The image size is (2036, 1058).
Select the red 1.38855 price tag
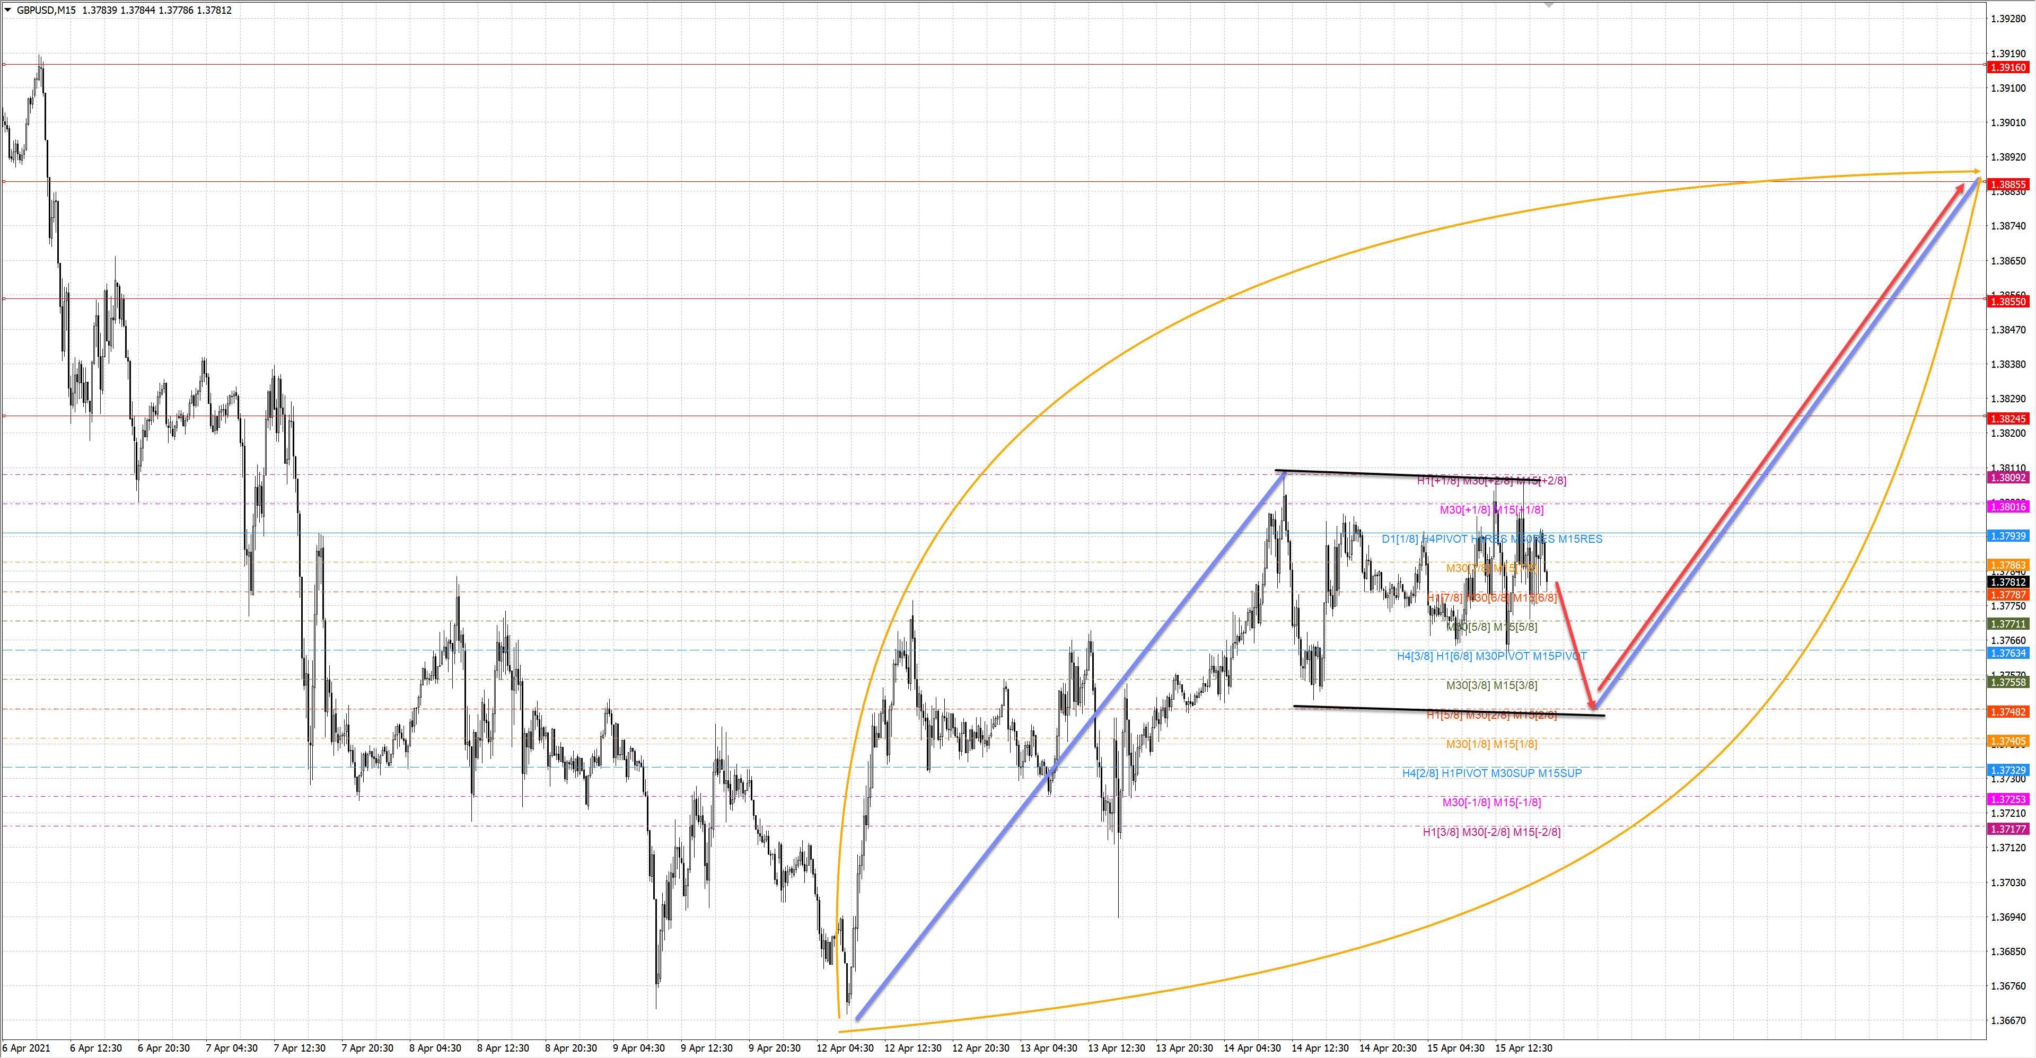point(2007,185)
